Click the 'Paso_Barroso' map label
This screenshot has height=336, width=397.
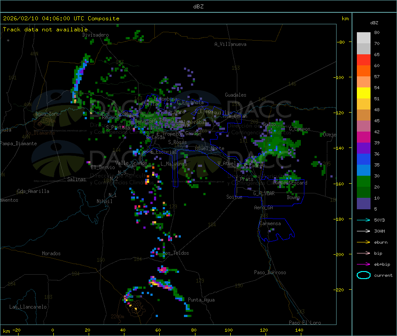tap(270, 272)
